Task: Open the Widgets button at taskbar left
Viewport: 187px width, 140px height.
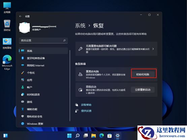Action: click(5, 136)
